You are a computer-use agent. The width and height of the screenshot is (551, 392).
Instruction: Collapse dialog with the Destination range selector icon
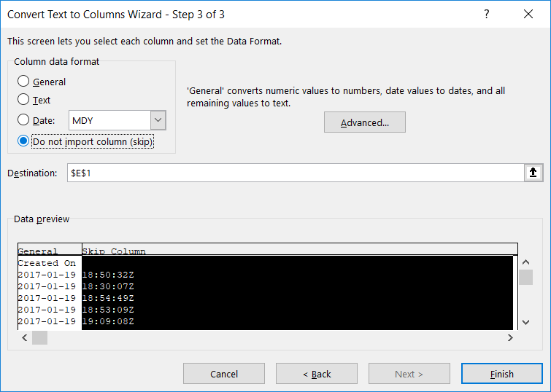[x=533, y=173]
